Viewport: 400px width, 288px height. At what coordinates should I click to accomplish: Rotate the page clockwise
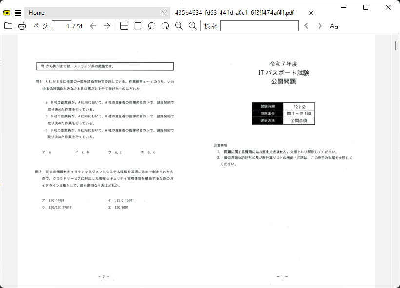(x=165, y=26)
